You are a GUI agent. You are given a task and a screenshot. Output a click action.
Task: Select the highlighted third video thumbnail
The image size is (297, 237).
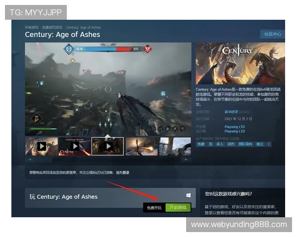coord(108,147)
